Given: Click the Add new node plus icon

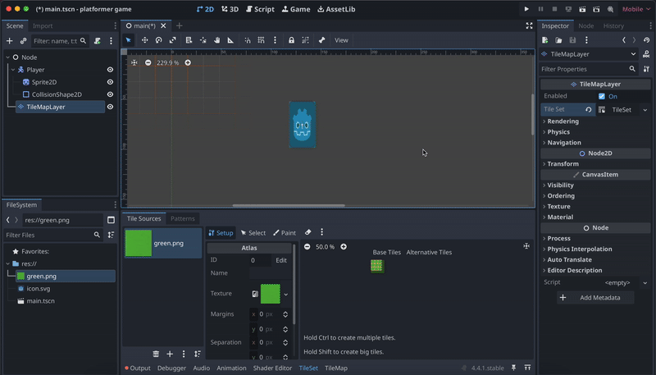Looking at the screenshot, I should tap(10, 40).
